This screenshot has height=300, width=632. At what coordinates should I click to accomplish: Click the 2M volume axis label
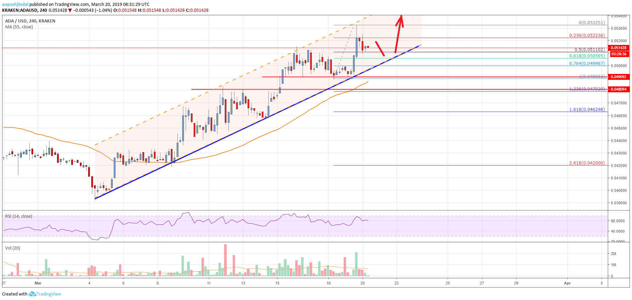pyautogui.click(x=614, y=254)
